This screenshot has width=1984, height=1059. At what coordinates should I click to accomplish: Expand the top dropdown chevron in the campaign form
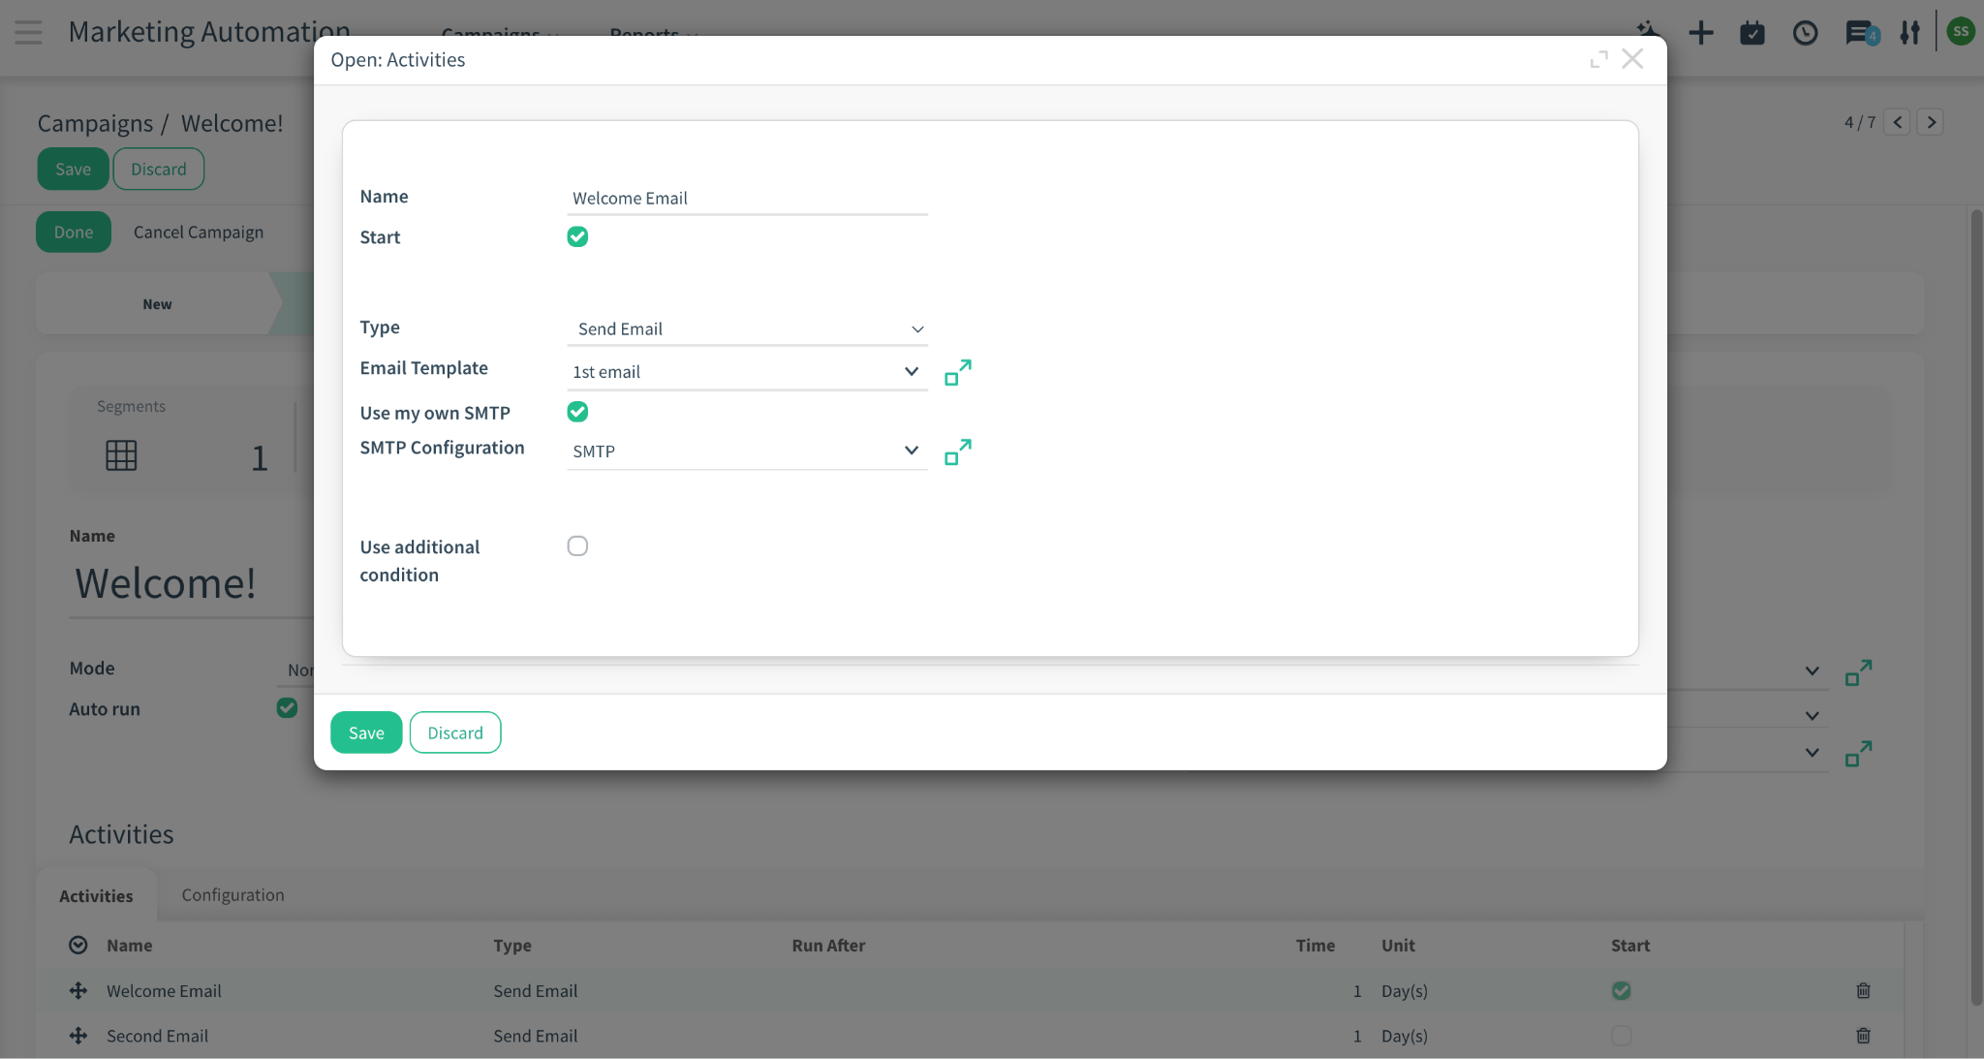pos(1812,670)
